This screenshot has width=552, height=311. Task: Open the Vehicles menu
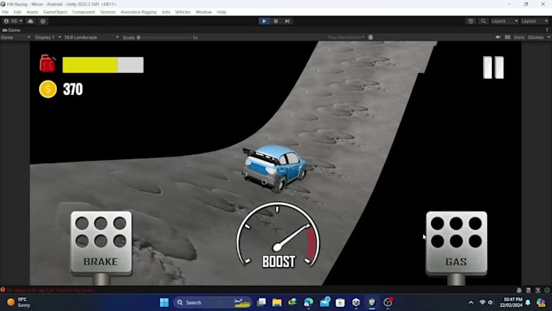pyautogui.click(x=183, y=12)
